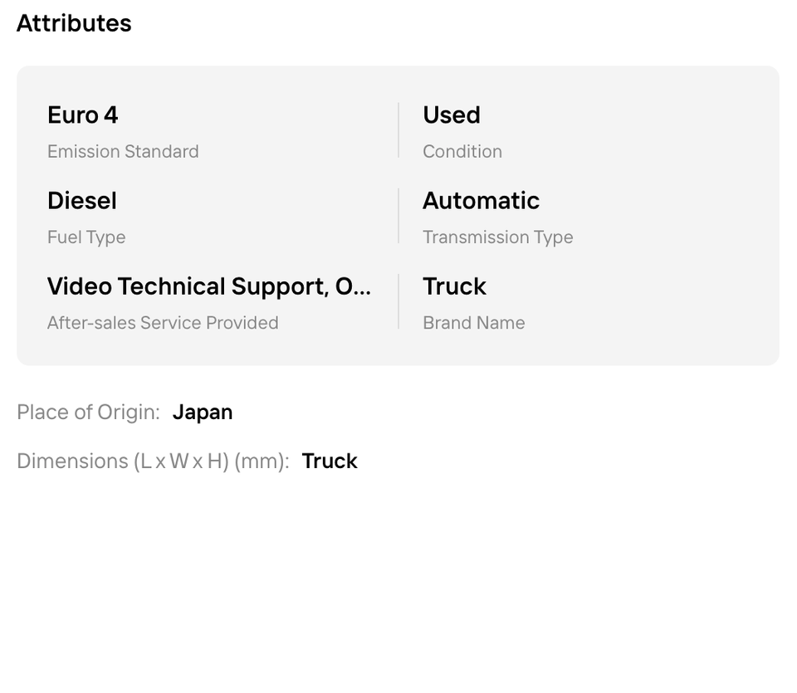Click the Dimensions (L x W x H) label
Image resolution: width=797 pixels, height=693 pixels.
click(x=153, y=461)
